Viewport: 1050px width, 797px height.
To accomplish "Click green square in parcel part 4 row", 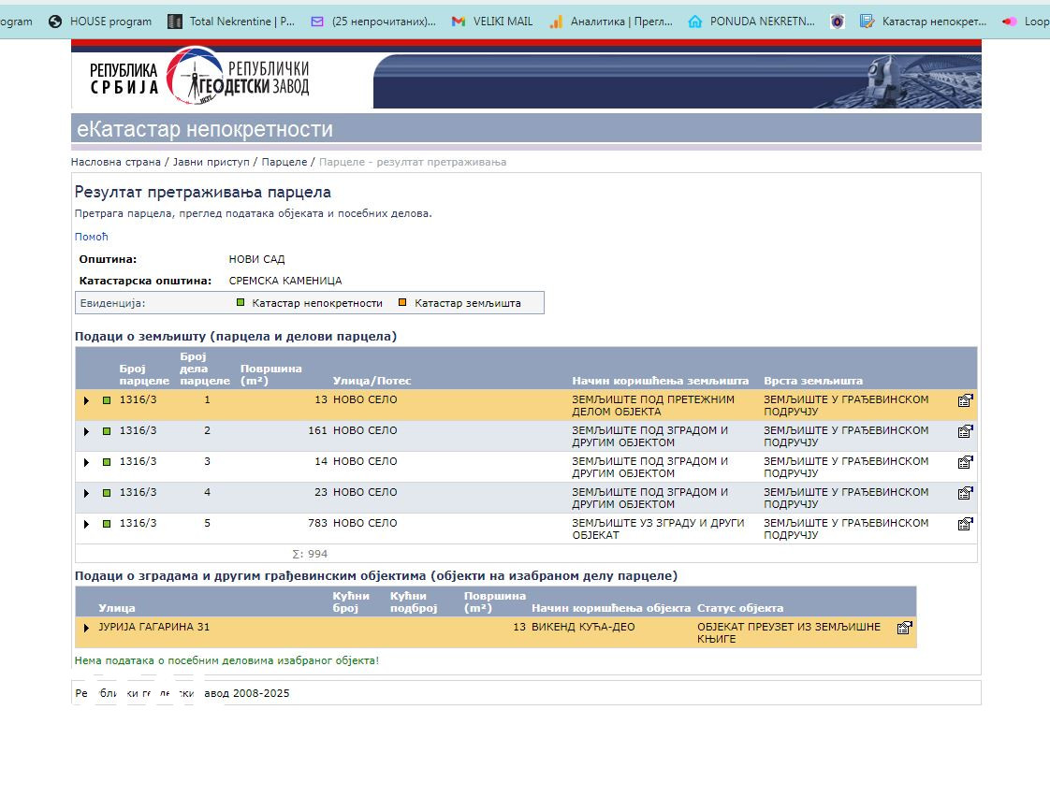I will (107, 493).
